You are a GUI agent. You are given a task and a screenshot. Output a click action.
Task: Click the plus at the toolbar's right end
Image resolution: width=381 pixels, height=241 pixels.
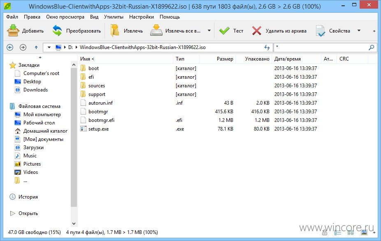(374, 31)
